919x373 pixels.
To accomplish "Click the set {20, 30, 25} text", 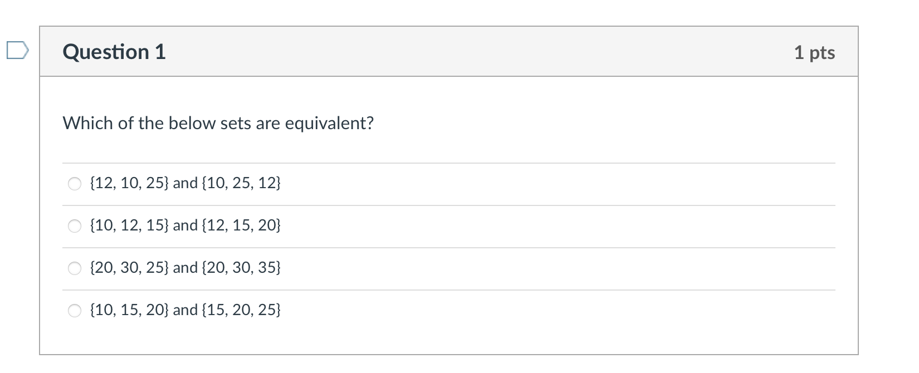I will click(x=129, y=267).
